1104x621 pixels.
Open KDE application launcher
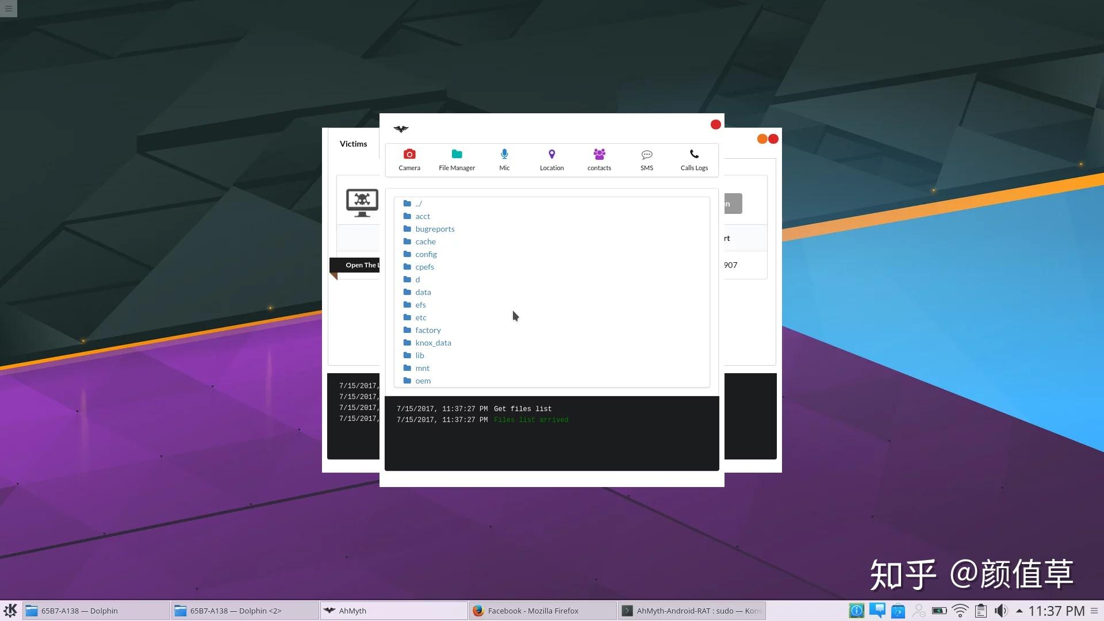(x=10, y=611)
